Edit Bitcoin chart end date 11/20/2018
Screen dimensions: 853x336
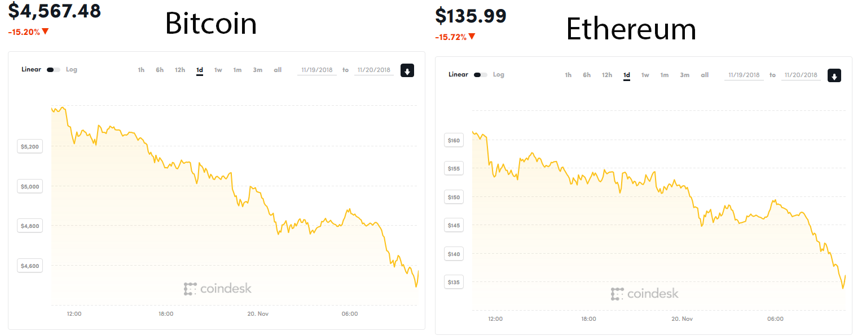(x=374, y=70)
